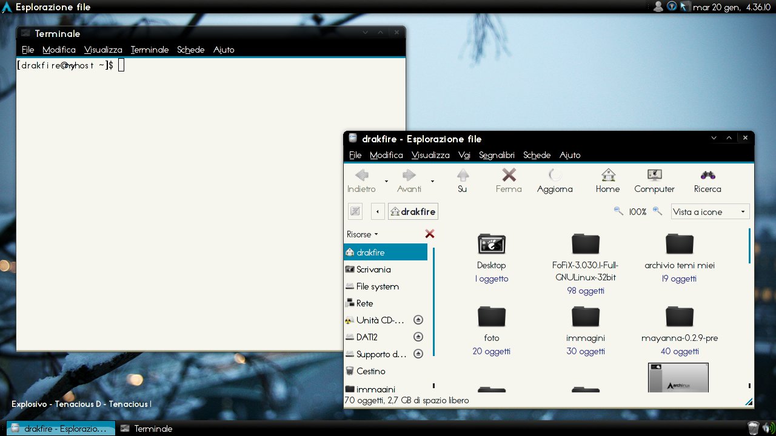Open Avanti history dropdown arrow
Screen dimensions: 776x436
(432, 181)
